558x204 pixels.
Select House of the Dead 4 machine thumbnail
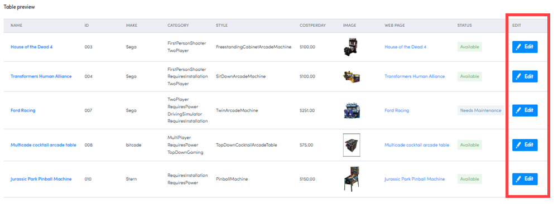(x=351, y=47)
